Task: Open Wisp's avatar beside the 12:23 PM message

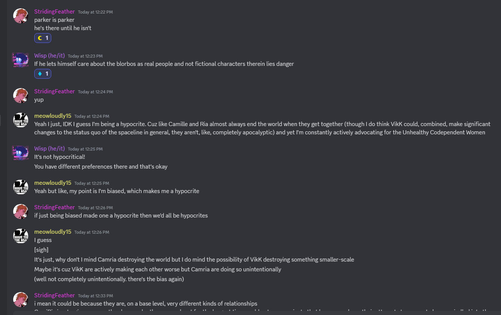Action: (21, 60)
